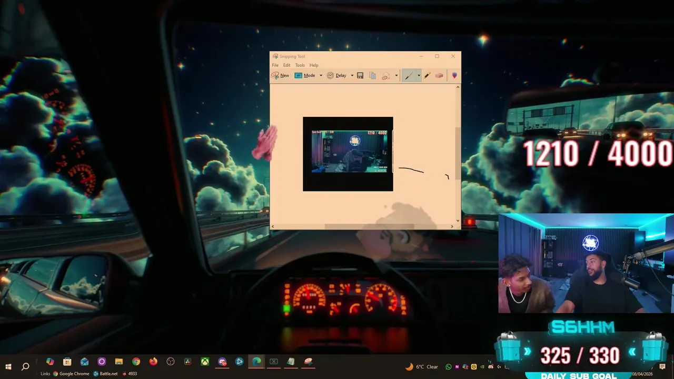The image size is (674, 379).
Task: Expand the Delay dropdown arrow
Action: [352, 75]
